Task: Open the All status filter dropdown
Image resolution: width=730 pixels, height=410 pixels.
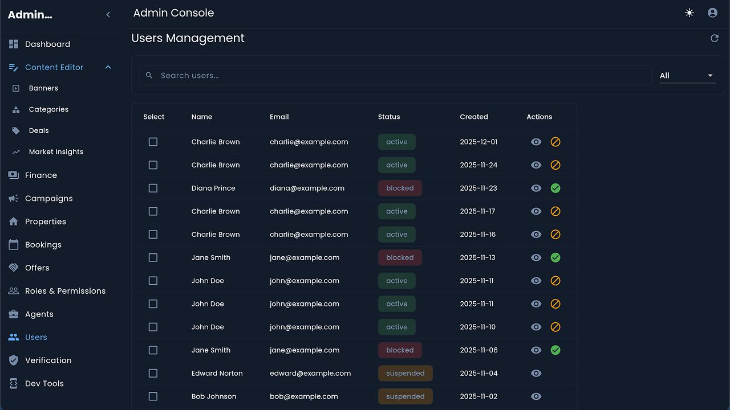Action: click(x=687, y=76)
